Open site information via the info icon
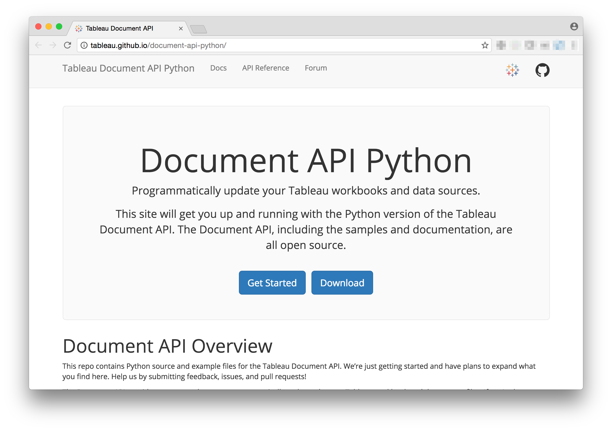The height and width of the screenshot is (431, 612). point(84,45)
